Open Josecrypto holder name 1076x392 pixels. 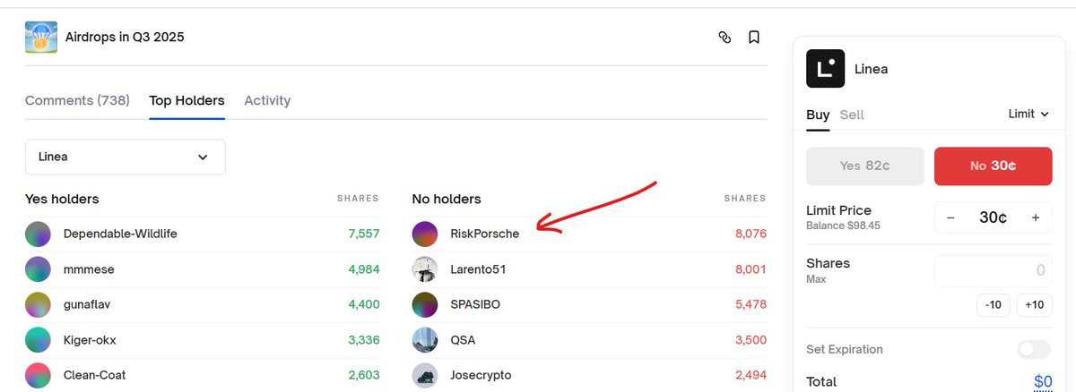click(x=481, y=375)
